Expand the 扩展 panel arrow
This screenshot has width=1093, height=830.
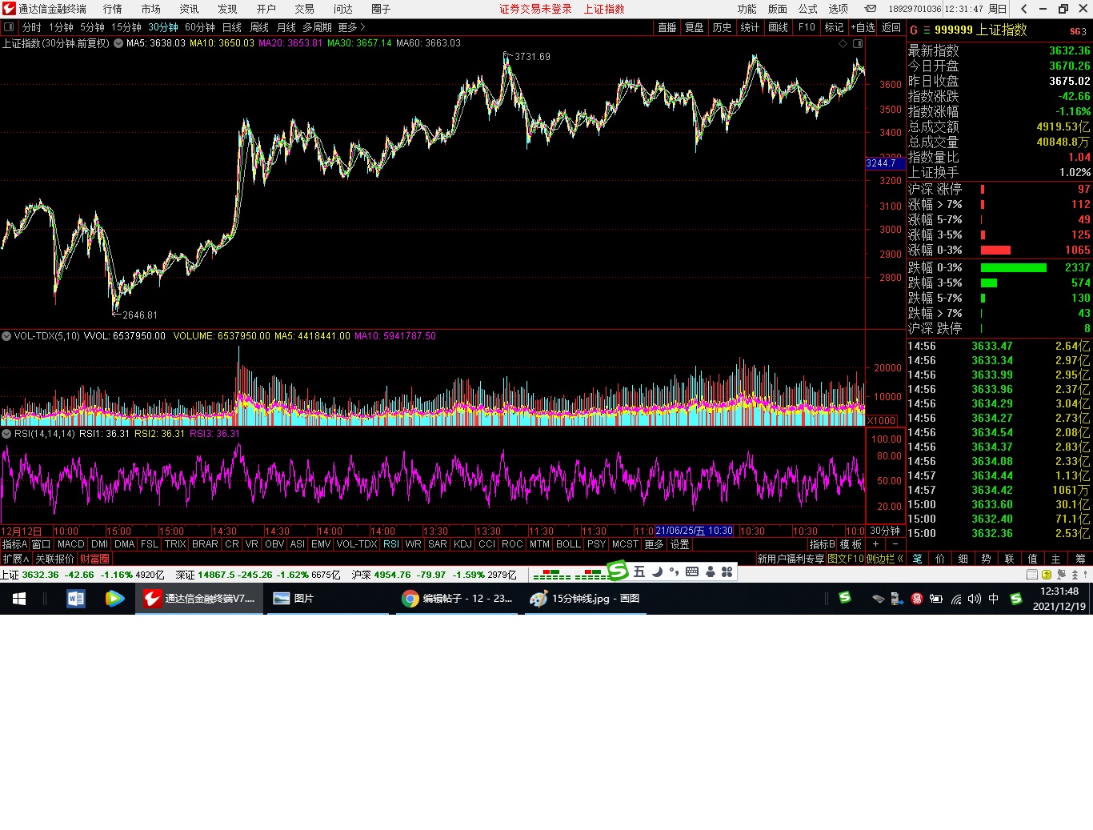(15, 559)
